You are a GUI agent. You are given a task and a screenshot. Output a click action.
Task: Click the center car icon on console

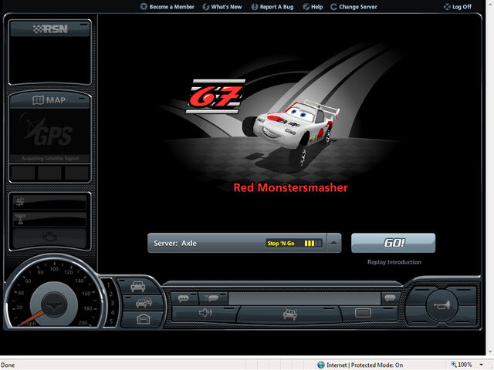290,314
